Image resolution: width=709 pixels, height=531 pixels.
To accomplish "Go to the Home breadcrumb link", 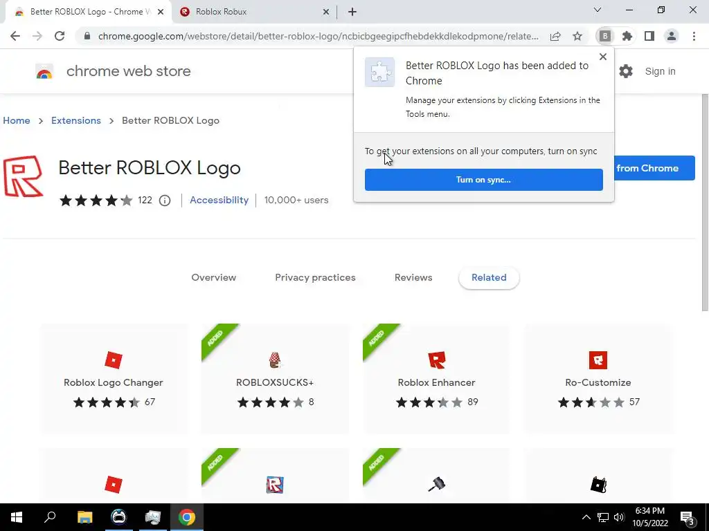I will point(17,120).
